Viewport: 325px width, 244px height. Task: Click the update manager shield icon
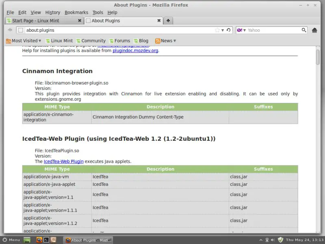[280, 240]
